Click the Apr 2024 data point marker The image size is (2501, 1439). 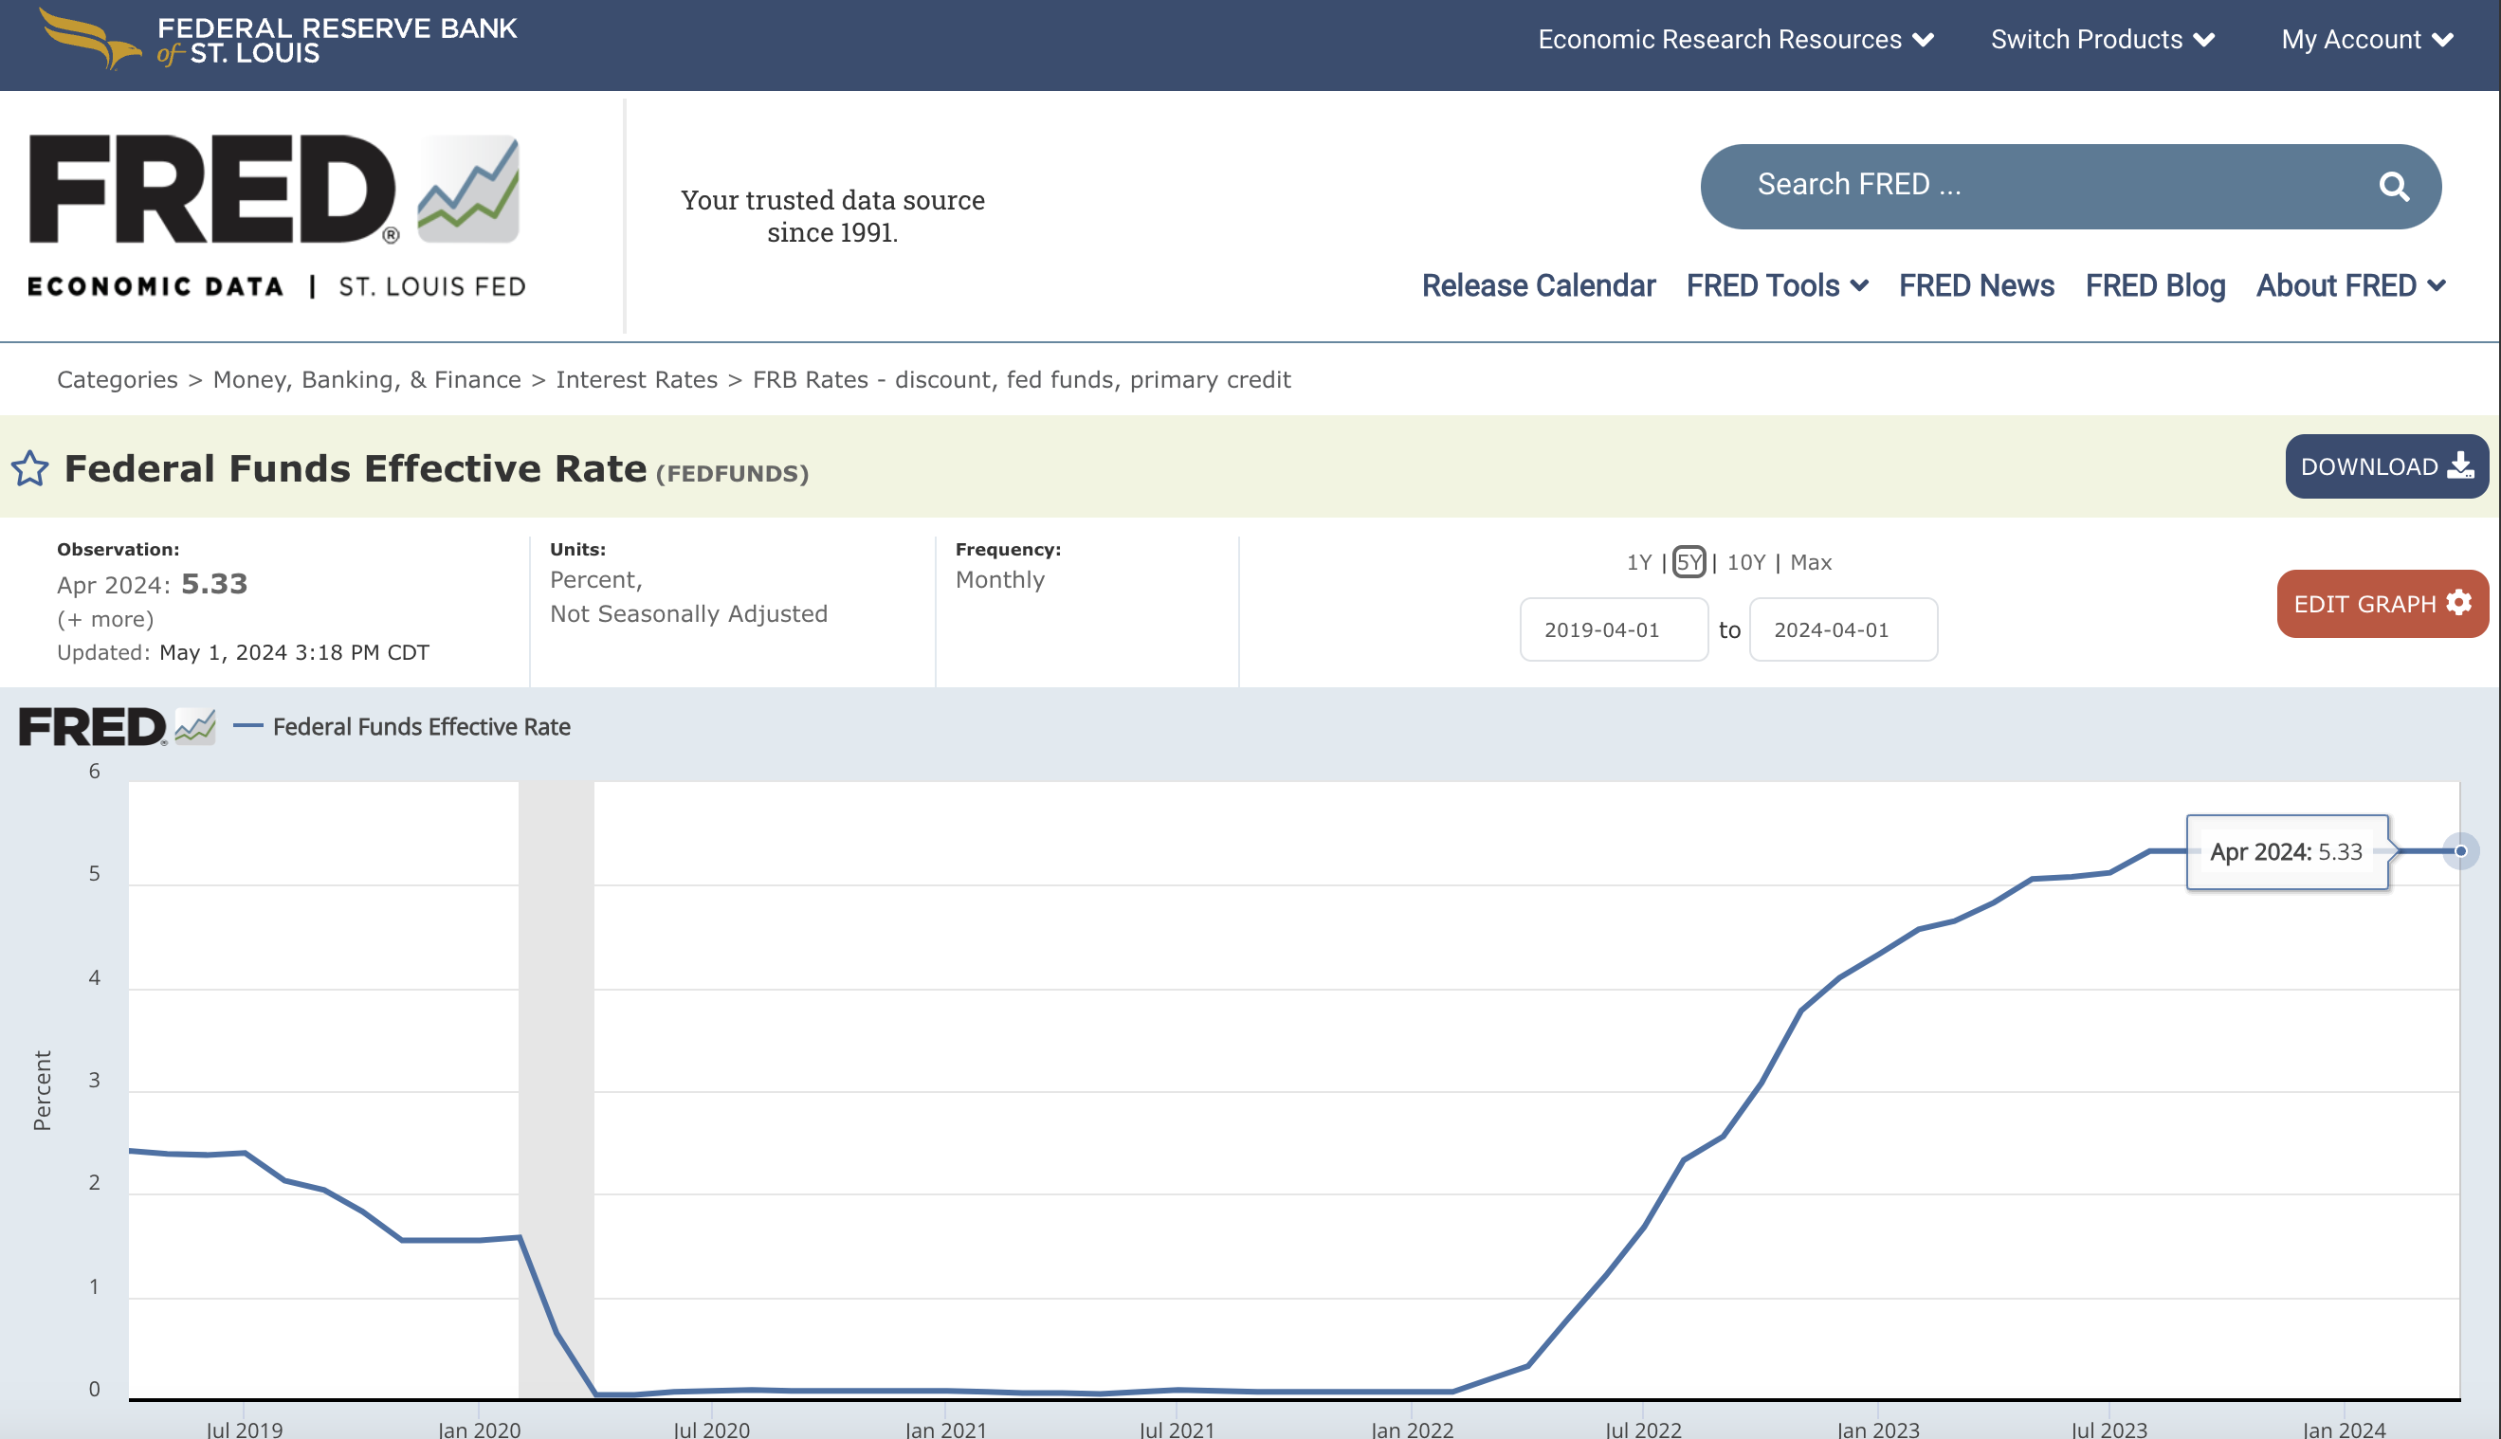click(x=2460, y=851)
